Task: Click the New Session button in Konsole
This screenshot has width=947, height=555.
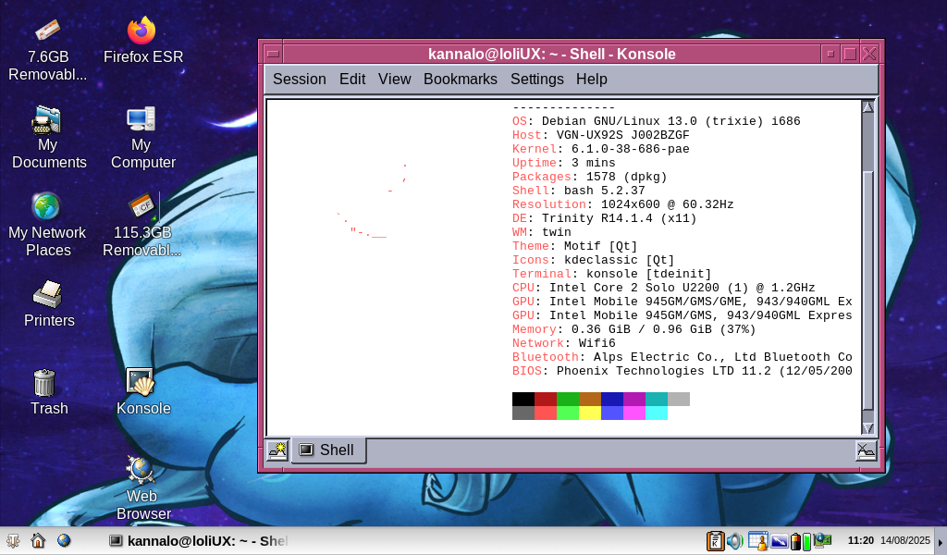Action: click(x=277, y=450)
